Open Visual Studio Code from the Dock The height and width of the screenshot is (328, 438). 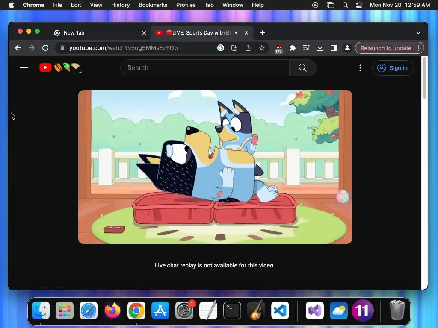(x=280, y=310)
